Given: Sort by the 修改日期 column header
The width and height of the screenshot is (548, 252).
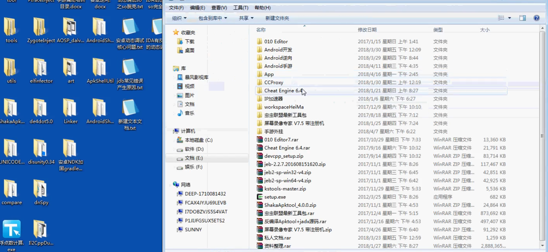Looking at the screenshot, I should (367, 30).
